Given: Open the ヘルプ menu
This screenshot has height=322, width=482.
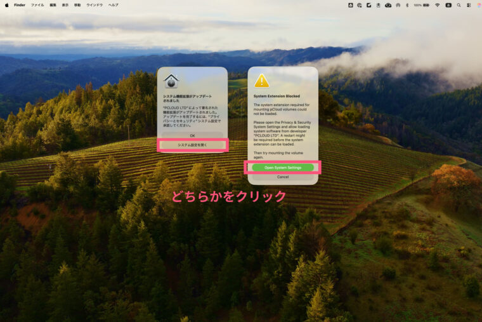Looking at the screenshot, I should tap(113, 4).
